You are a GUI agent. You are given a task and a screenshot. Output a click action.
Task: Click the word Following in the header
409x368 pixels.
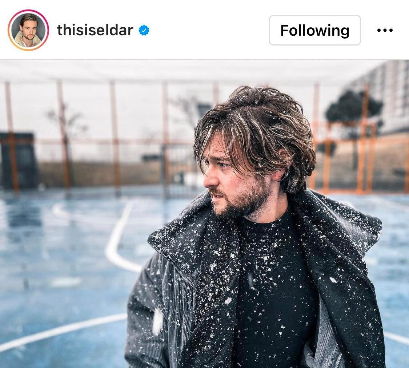coord(315,31)
